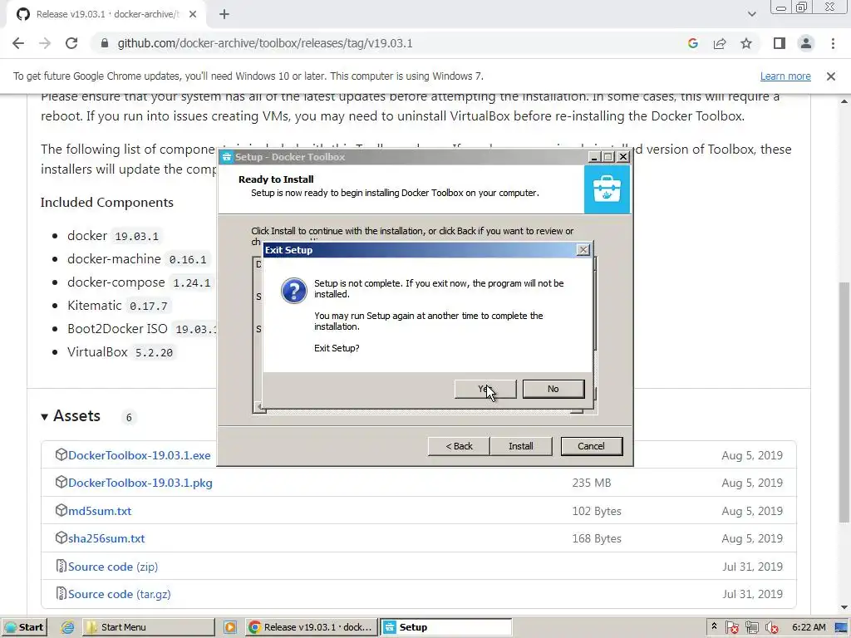This screenshot has width=851, height=638.
Task: Click the 6:22 AM clock
Action: 809,627
